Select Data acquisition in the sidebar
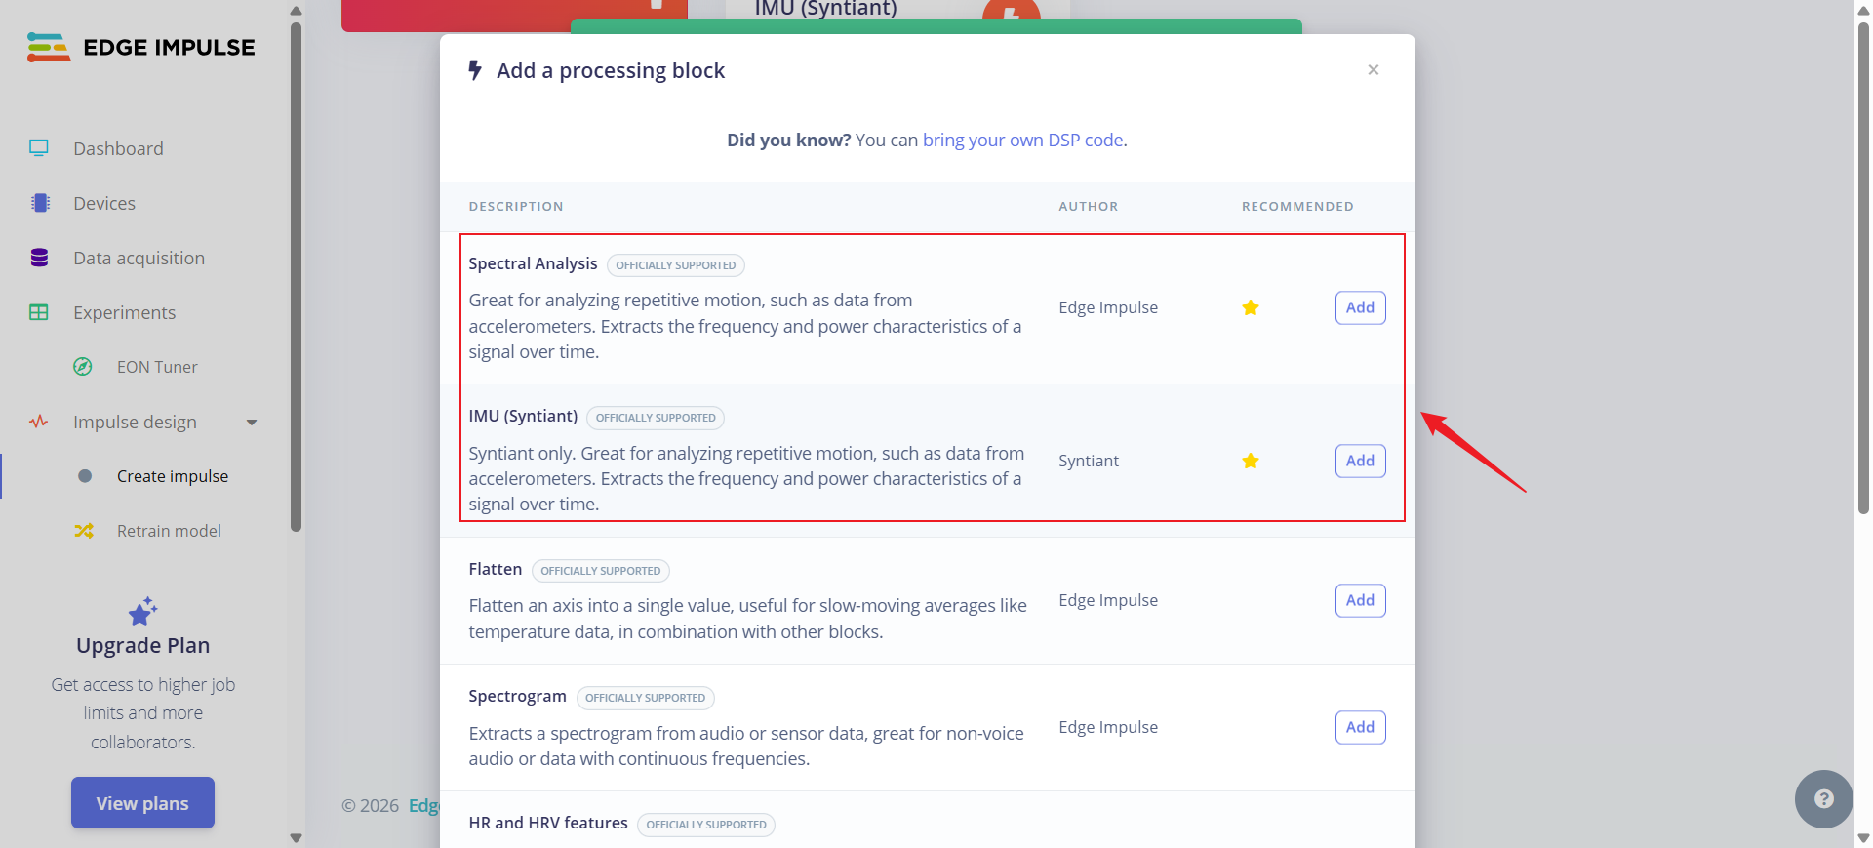Viewport: 1873px width, 848px height. 139,258
